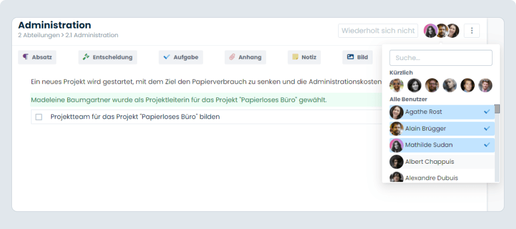This screenshot has width=516, height=229.
Task: Click the Anhang paperclip icon
Action: tap(232, 57)
